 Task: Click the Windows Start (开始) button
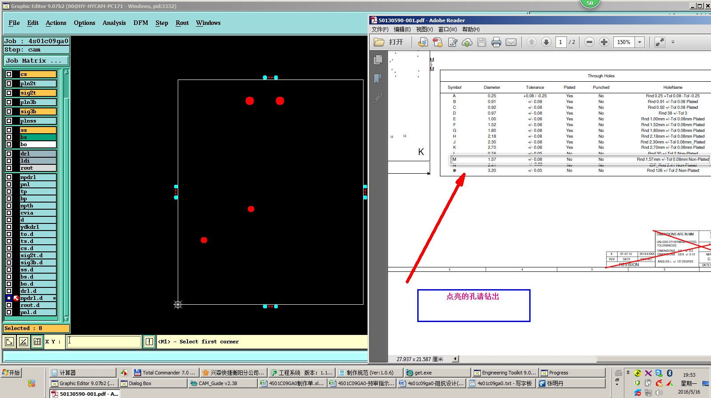(11, 373)
